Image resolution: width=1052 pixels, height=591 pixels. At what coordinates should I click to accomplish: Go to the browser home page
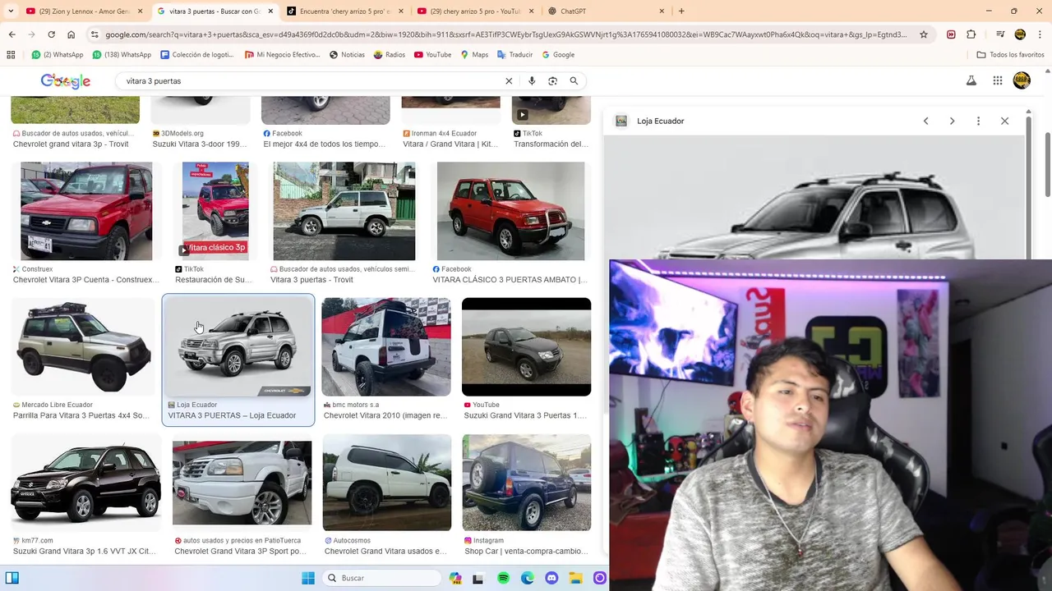point(71,34)
